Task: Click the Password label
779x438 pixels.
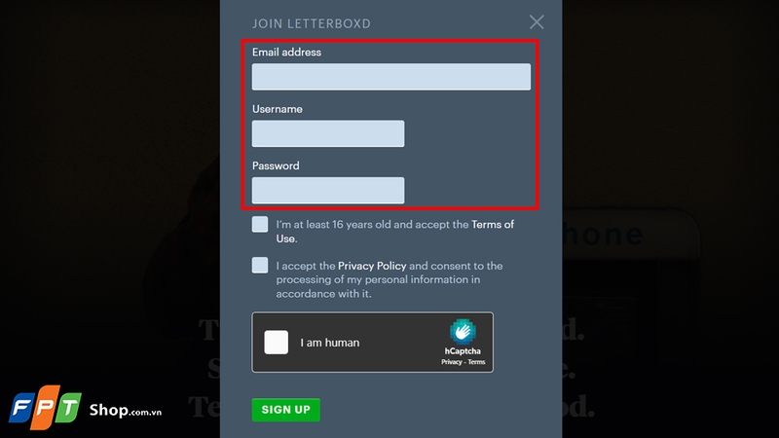Action: point(276,165)
